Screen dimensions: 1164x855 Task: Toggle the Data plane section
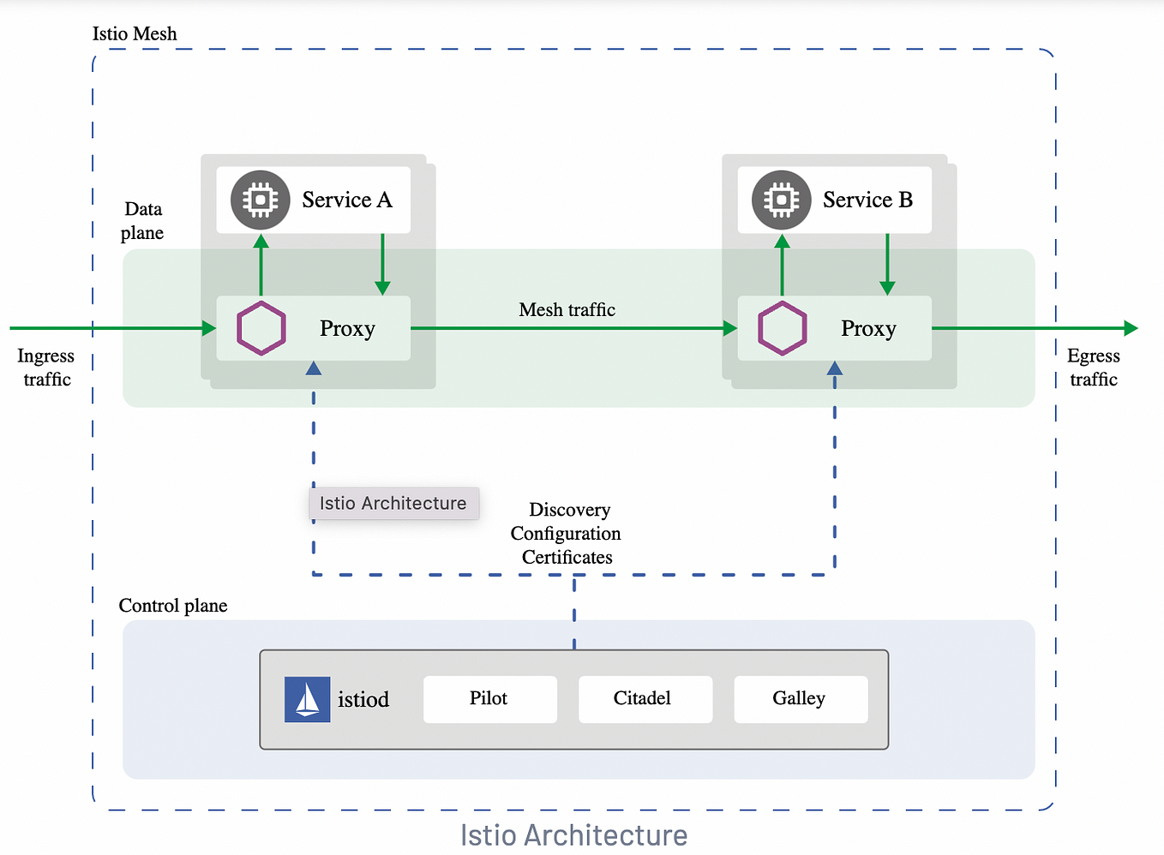(143, 220)
